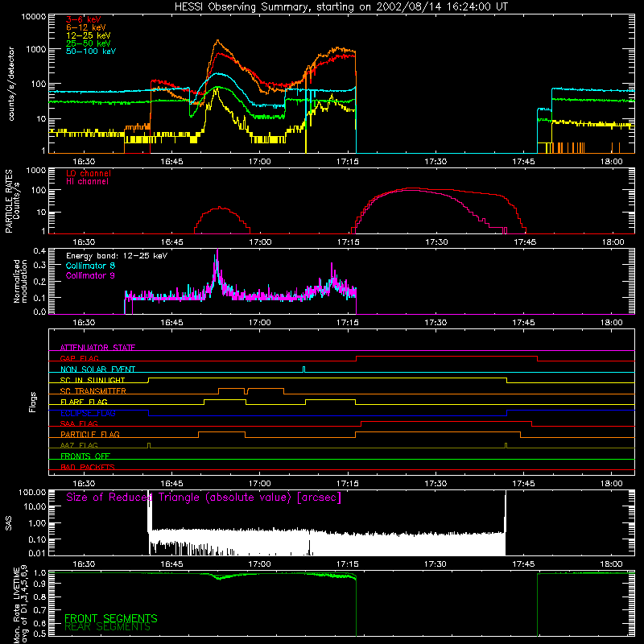This screenshot has height=644, width=644.
Task: Select the SAA_FLAG label
Action: tap(79, 423)
